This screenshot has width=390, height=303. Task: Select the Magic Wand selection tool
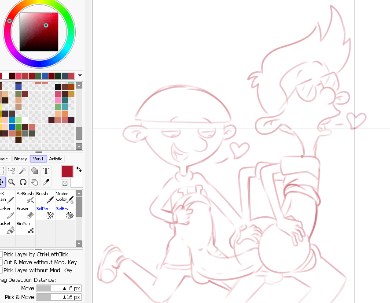23,170
